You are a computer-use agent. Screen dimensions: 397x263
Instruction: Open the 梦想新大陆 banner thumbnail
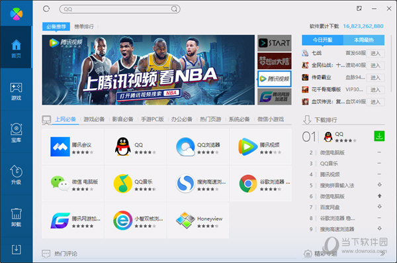(275, 61)
